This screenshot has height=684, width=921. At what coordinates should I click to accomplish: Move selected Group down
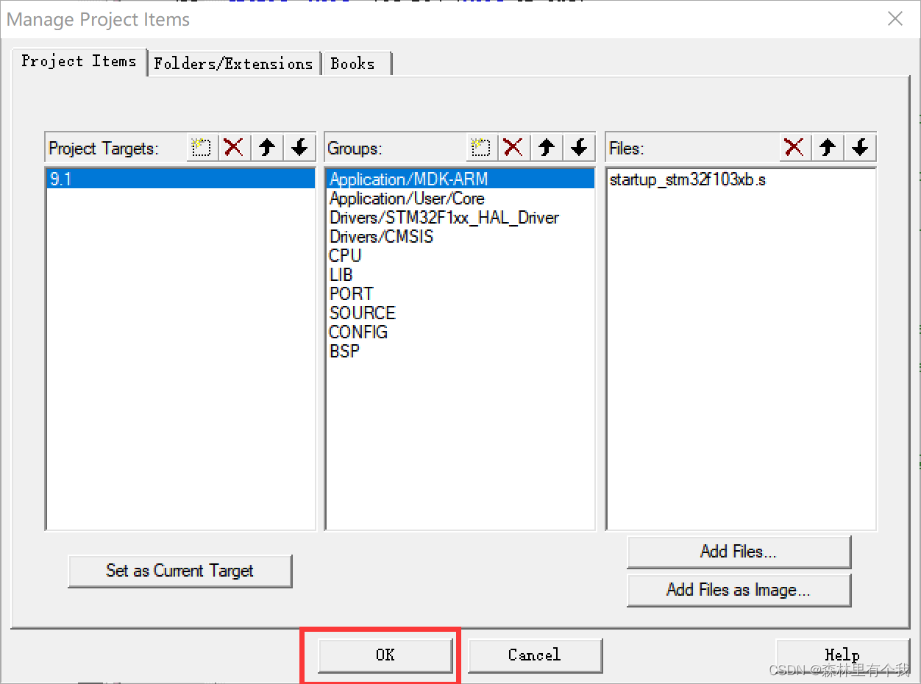(x=579, y=147)
